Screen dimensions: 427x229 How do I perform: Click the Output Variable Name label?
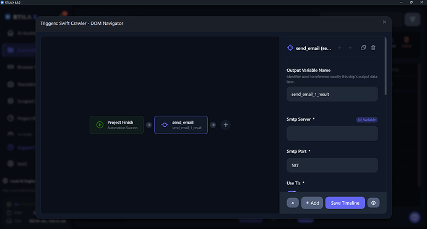[x=309, y=71]
